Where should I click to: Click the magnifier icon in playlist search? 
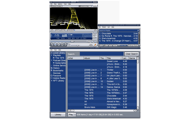tap(138, 31)
